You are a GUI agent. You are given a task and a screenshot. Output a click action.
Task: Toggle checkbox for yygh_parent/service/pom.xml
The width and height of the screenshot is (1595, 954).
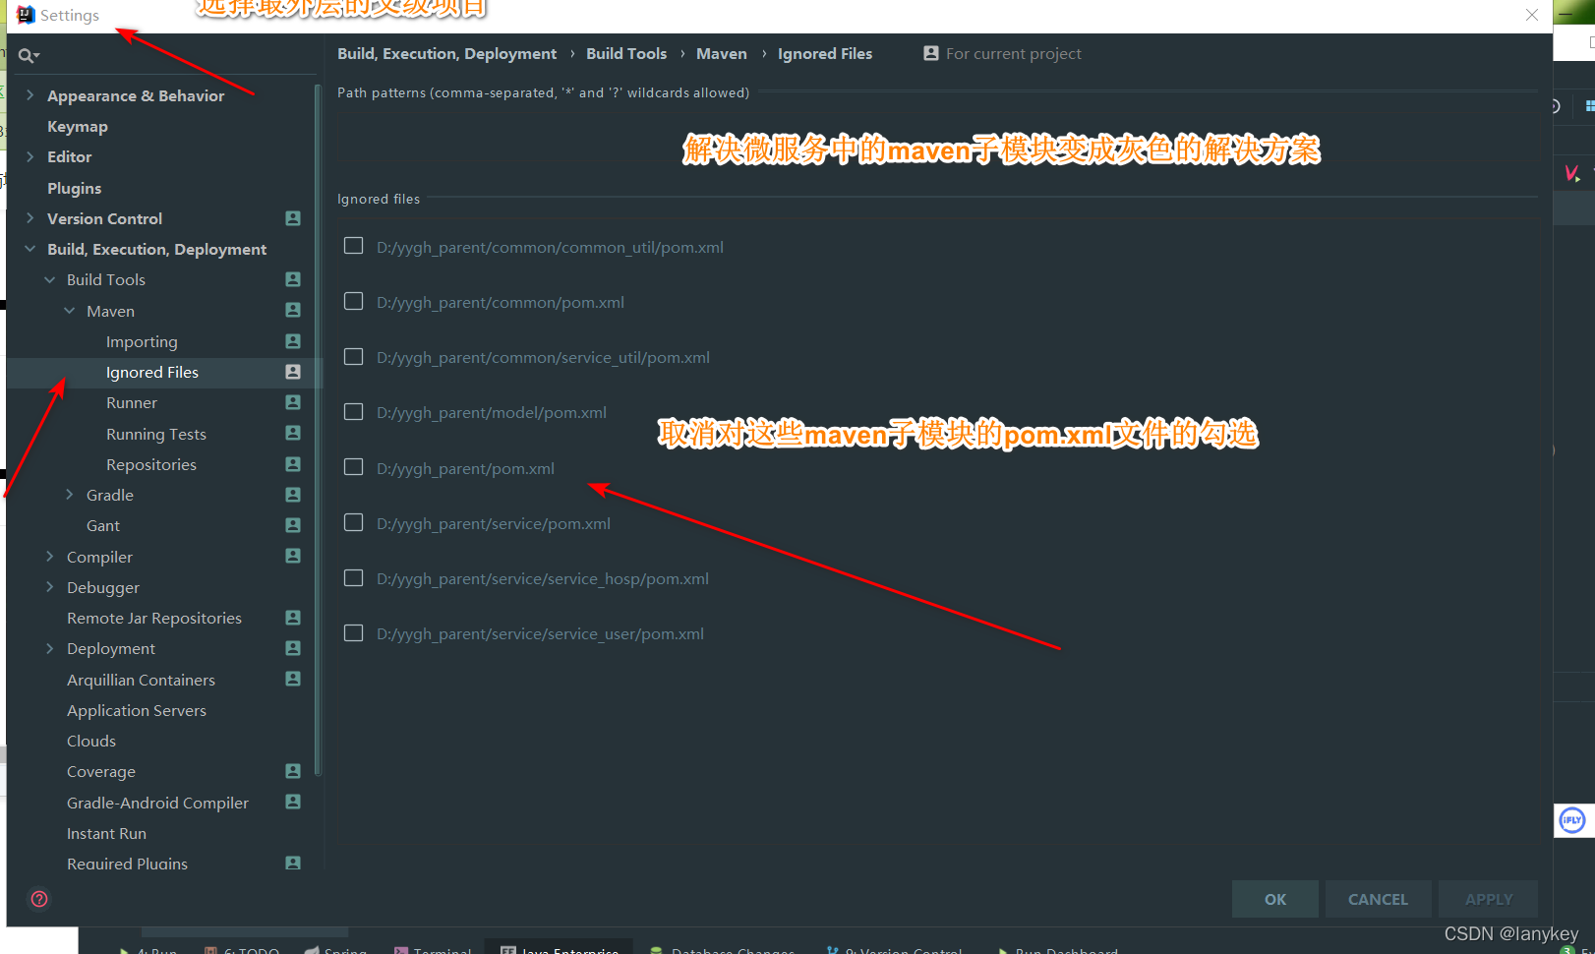pos(354,522)
